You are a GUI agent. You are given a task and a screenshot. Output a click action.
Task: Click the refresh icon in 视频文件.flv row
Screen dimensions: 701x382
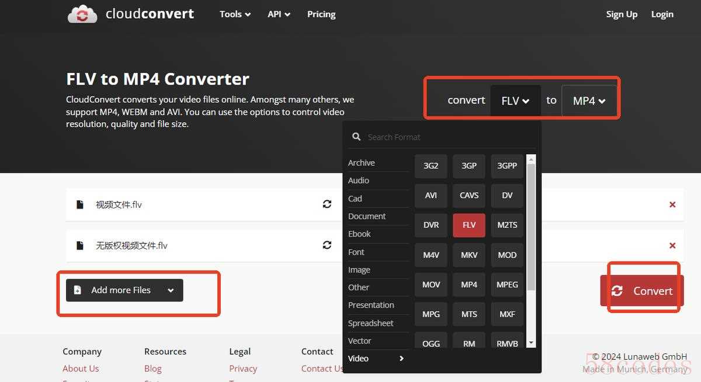327,204
